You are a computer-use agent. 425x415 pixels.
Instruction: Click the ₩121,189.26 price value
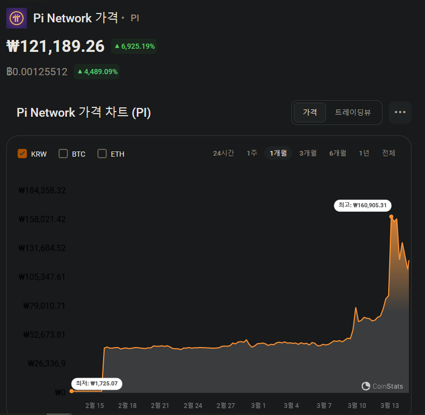coord(55,46)
